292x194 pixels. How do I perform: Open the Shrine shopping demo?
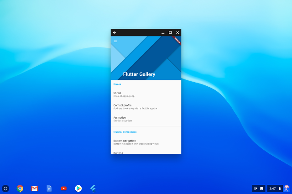pos(146,94)
